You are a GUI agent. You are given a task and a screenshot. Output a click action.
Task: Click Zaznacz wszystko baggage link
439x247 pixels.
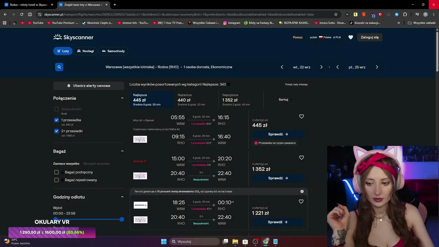66,164
